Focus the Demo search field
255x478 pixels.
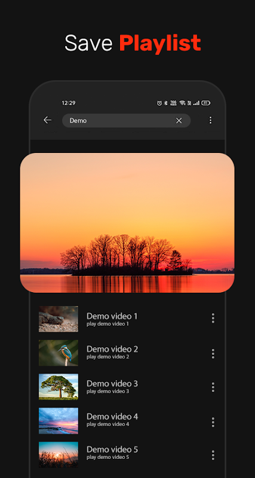(127, 121)
